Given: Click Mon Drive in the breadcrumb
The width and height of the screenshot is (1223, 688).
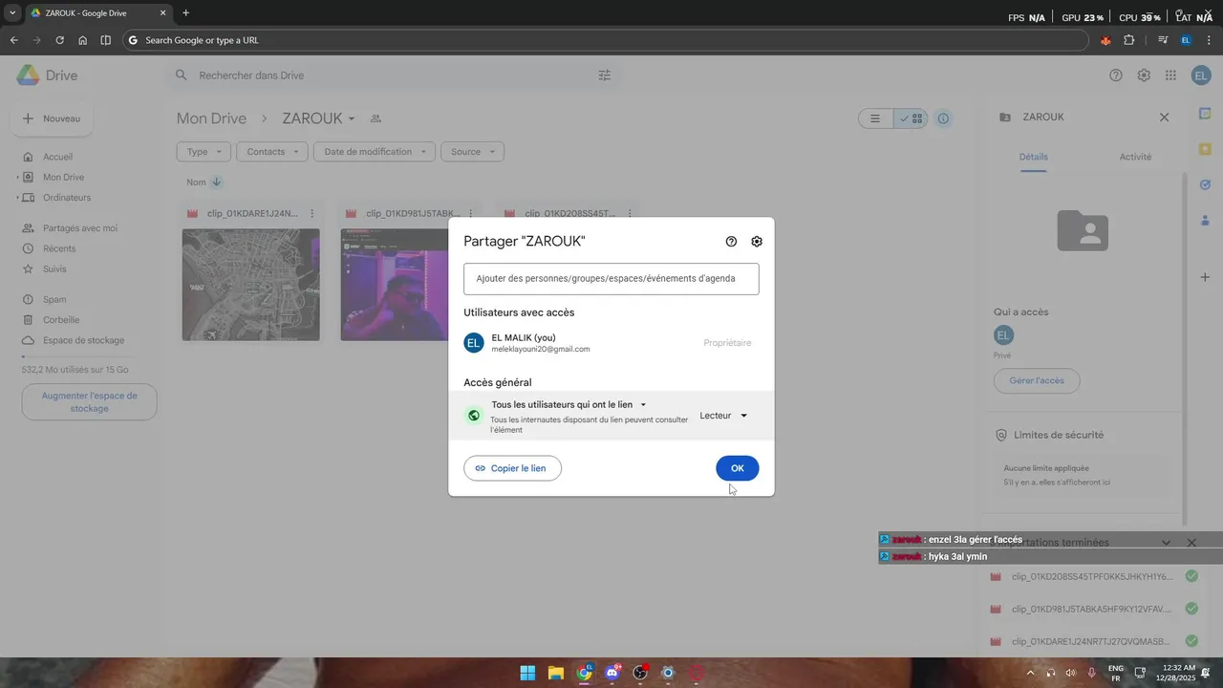Looking at the screenshot, I should pyautogui.click(x=211, y=118).
